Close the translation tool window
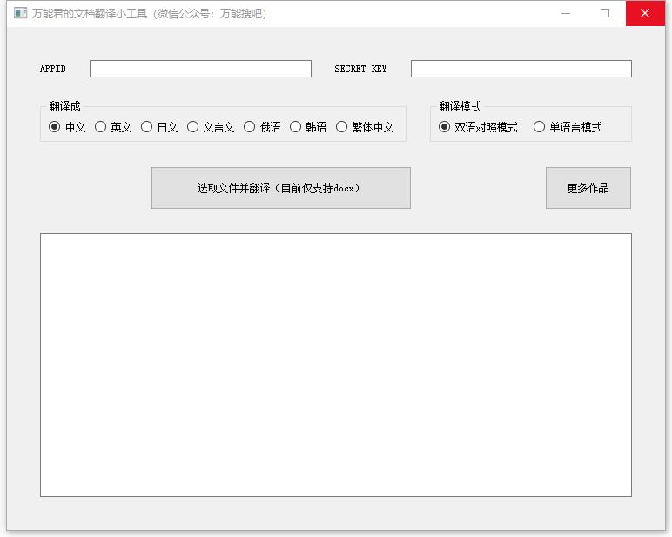 click(x=645, y=13)
